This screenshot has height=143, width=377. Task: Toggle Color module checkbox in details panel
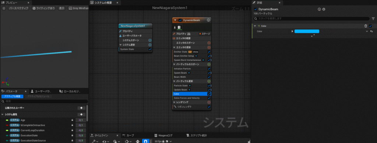click(x=370, y=26)
